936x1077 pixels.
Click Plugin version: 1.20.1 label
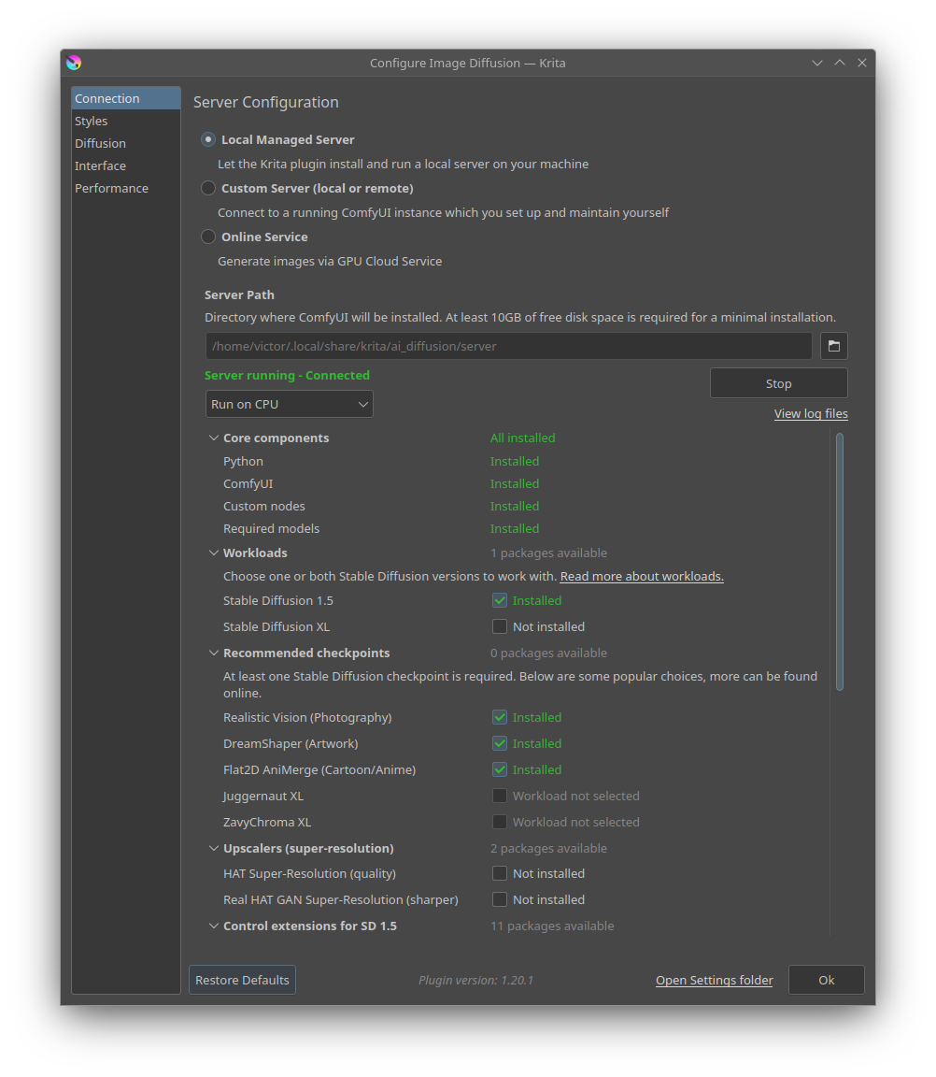click(475, 980)
